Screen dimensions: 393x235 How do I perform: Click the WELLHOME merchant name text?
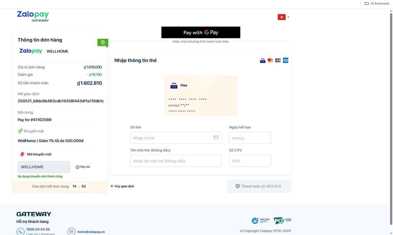(58, 51)
